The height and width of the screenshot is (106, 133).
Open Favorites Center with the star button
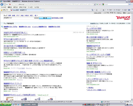coord(4,10)
